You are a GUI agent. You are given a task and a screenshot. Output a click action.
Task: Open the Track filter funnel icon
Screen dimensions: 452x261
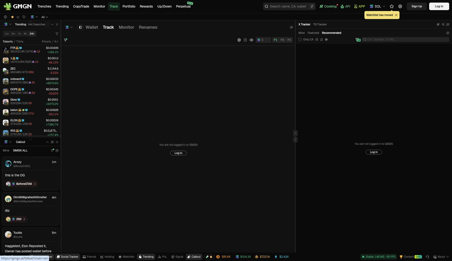(x=66, y=40)
